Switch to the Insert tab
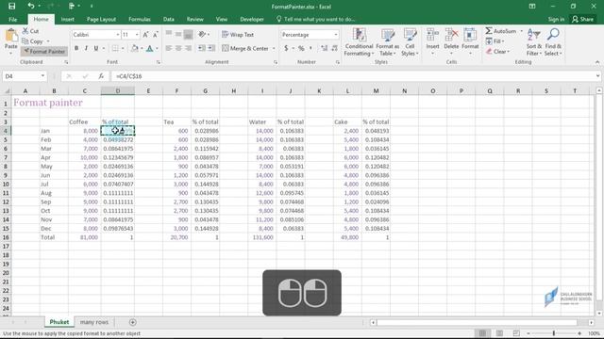Screen dimensions: 604x339 [67, 19]
